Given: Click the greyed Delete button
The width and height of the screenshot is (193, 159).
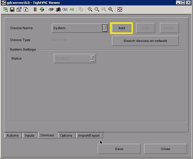Looking at the screenshot, I should click(169, 28).
